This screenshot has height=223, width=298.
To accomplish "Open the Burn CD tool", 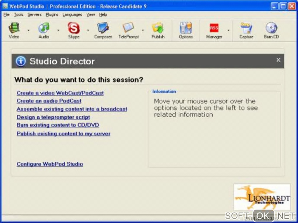I will point(271,30).
